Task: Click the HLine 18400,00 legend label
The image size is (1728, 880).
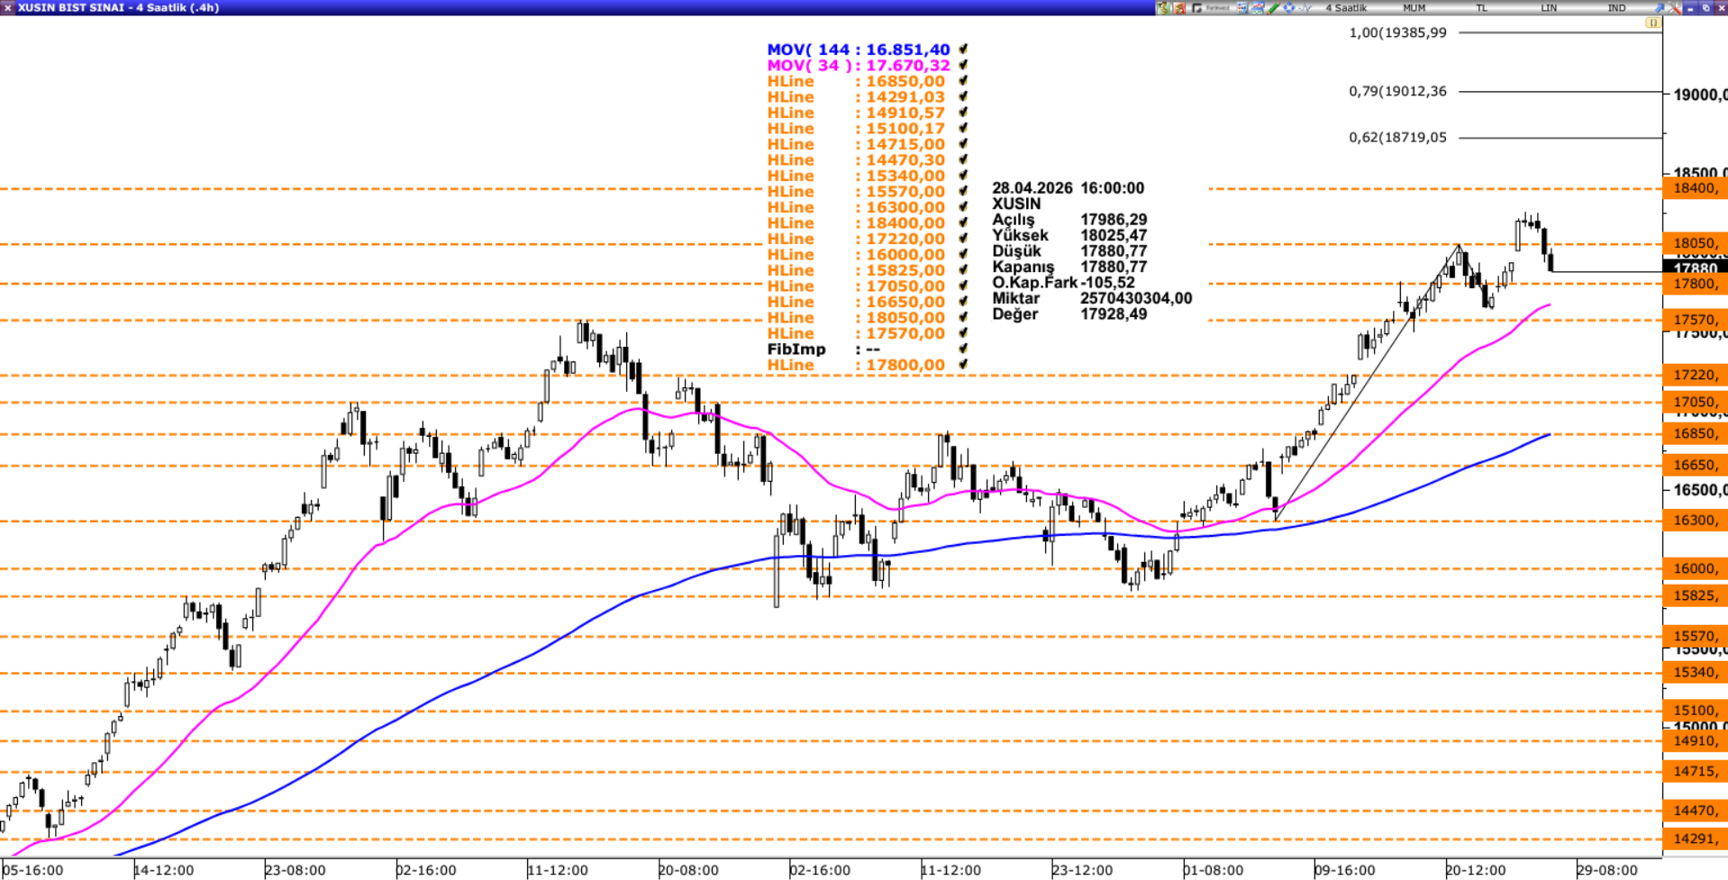Action: pyautogui.click(x=855, y=223)
